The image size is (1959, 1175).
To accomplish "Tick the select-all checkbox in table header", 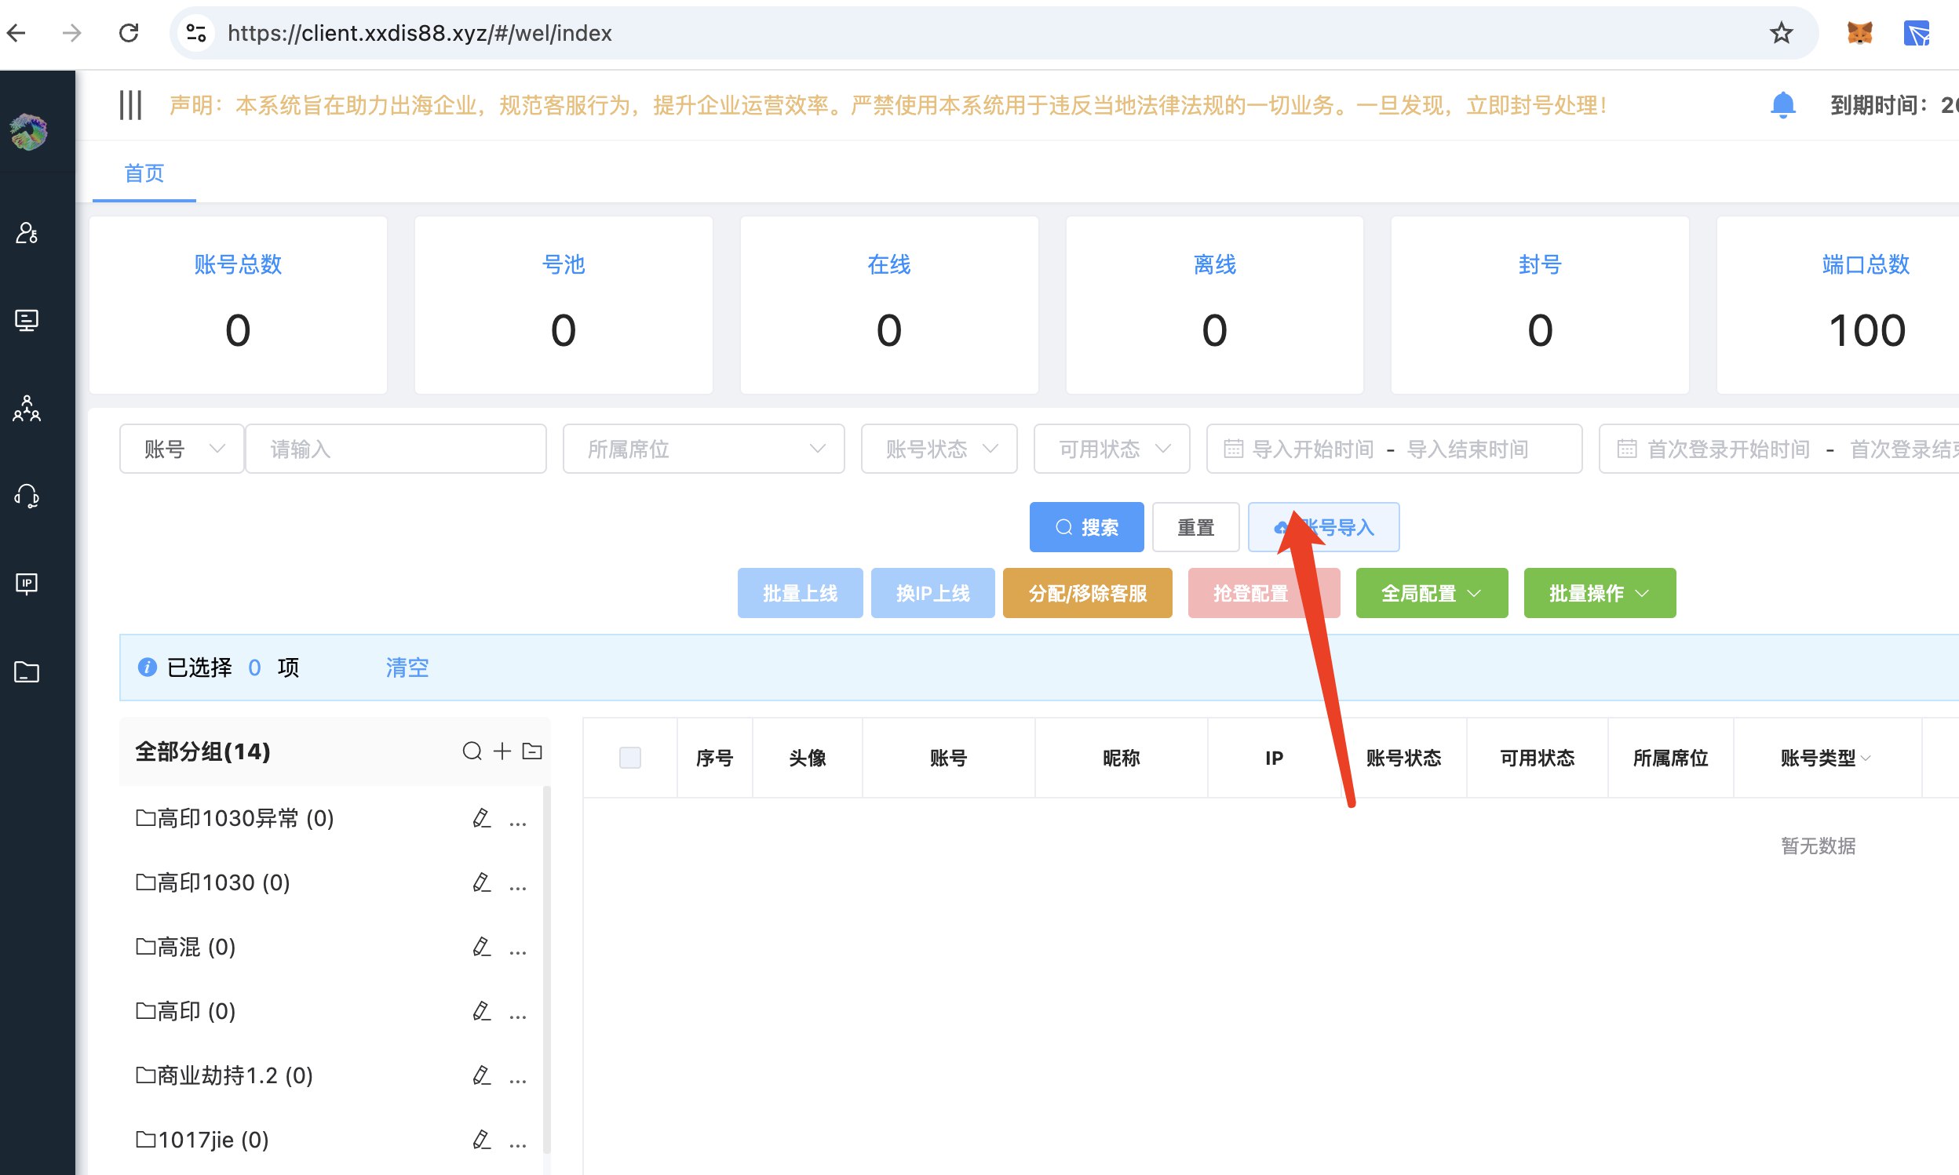I will (x=629, y=758).
